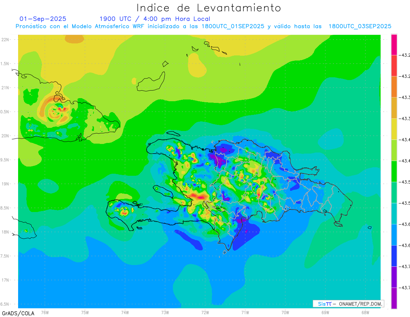Screen dimensions: 410x317
Task: Pick the gold swatch in the color bar
Action: pyautogui.click(x=394, y=108)
